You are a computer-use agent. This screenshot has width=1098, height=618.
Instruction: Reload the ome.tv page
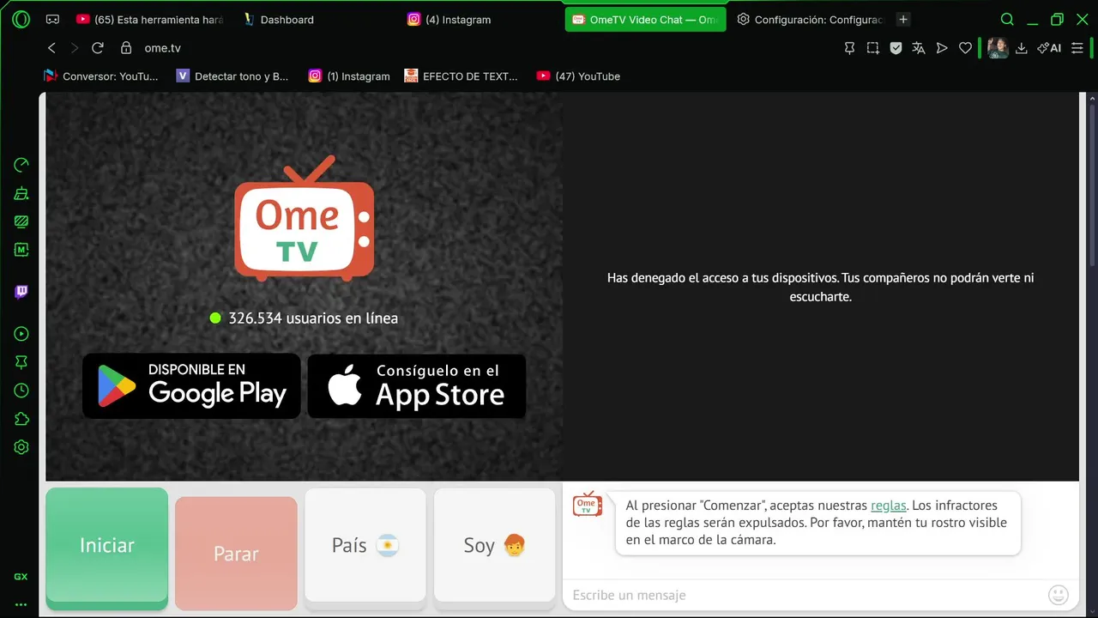click(98, 48)
